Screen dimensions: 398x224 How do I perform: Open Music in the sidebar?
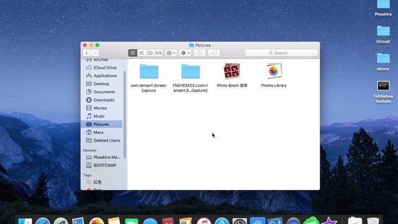pos(101,116)
